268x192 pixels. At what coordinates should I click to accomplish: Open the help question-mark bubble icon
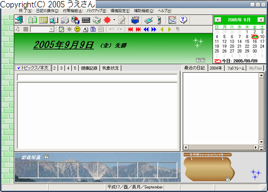(183, 20)
